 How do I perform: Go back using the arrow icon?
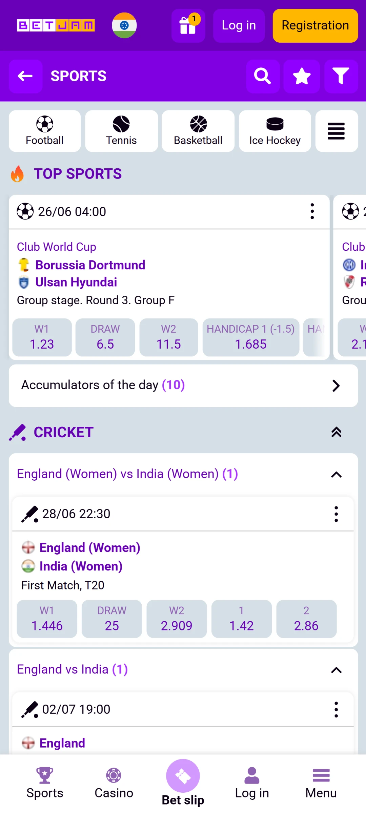point(25,76)
